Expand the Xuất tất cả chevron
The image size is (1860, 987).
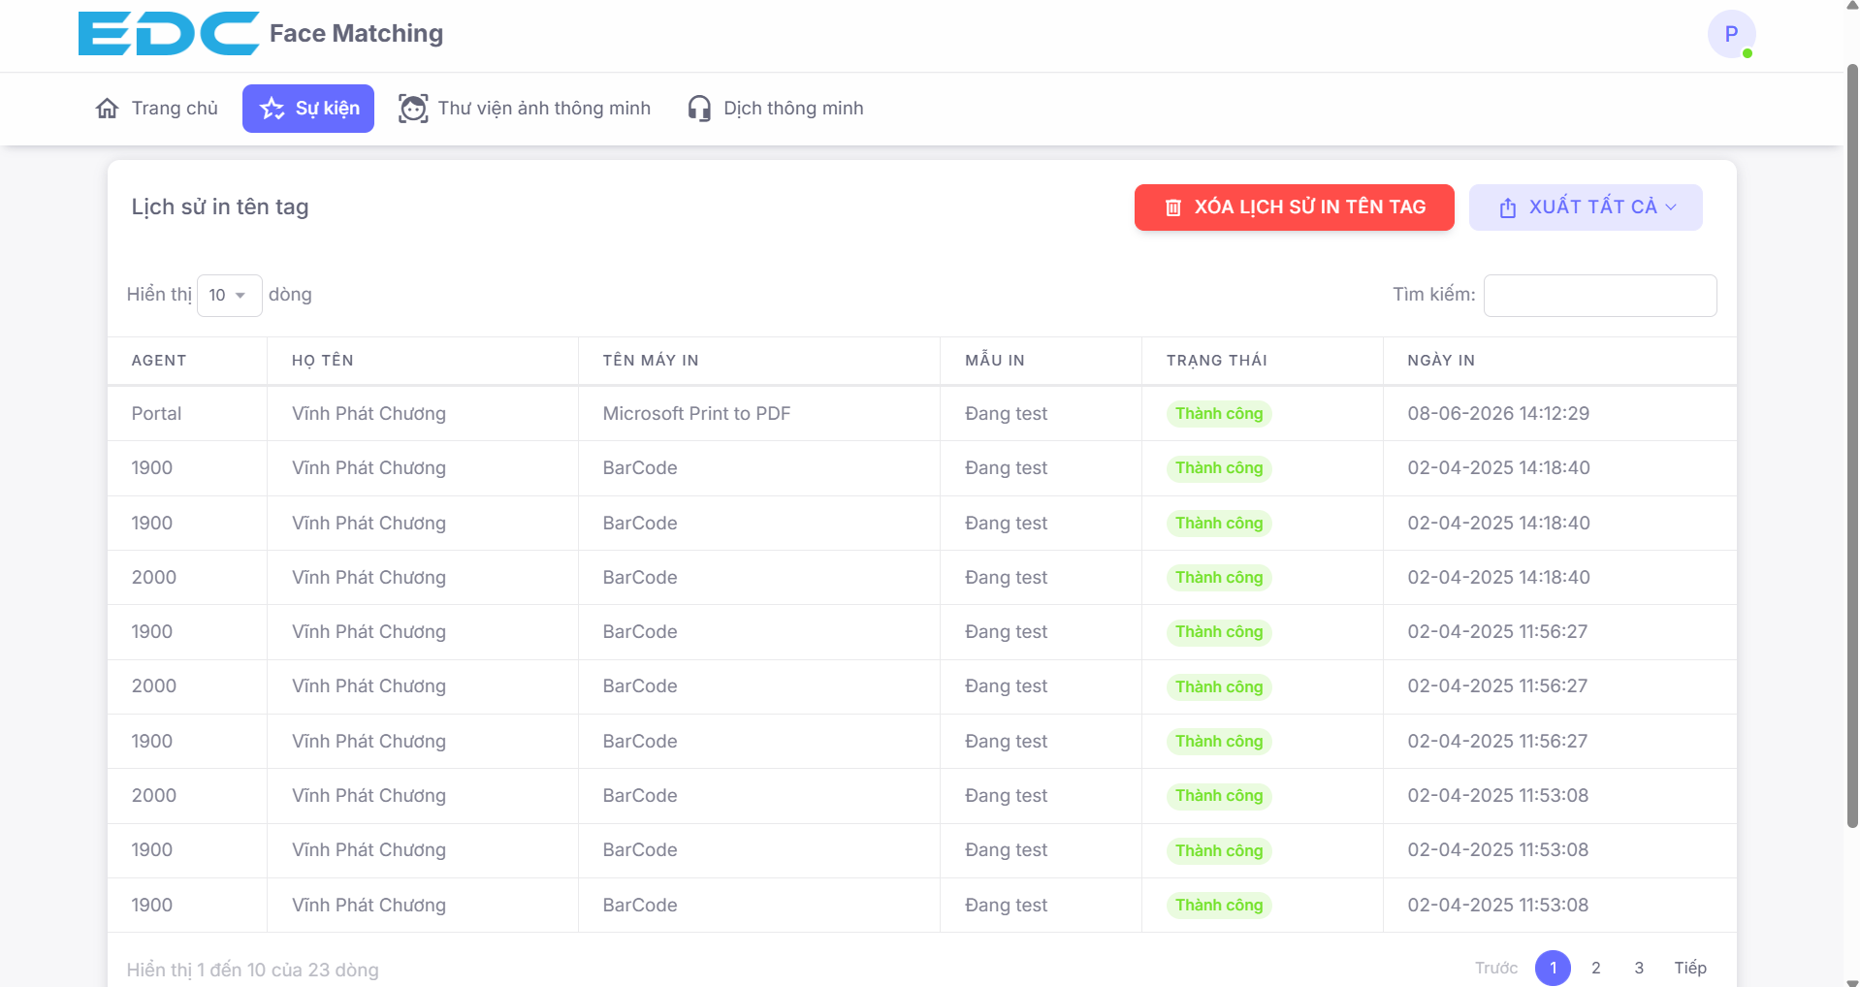coord(1671,207)
